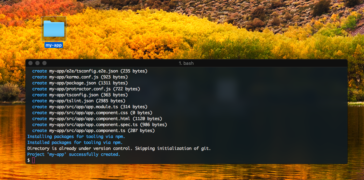Maximize the bash terminal window

click(44, 63)
